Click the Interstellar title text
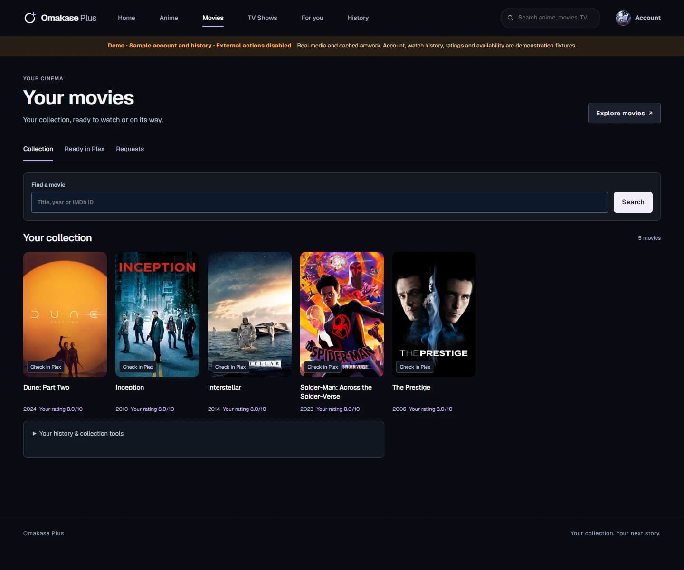 coord(224,387)
